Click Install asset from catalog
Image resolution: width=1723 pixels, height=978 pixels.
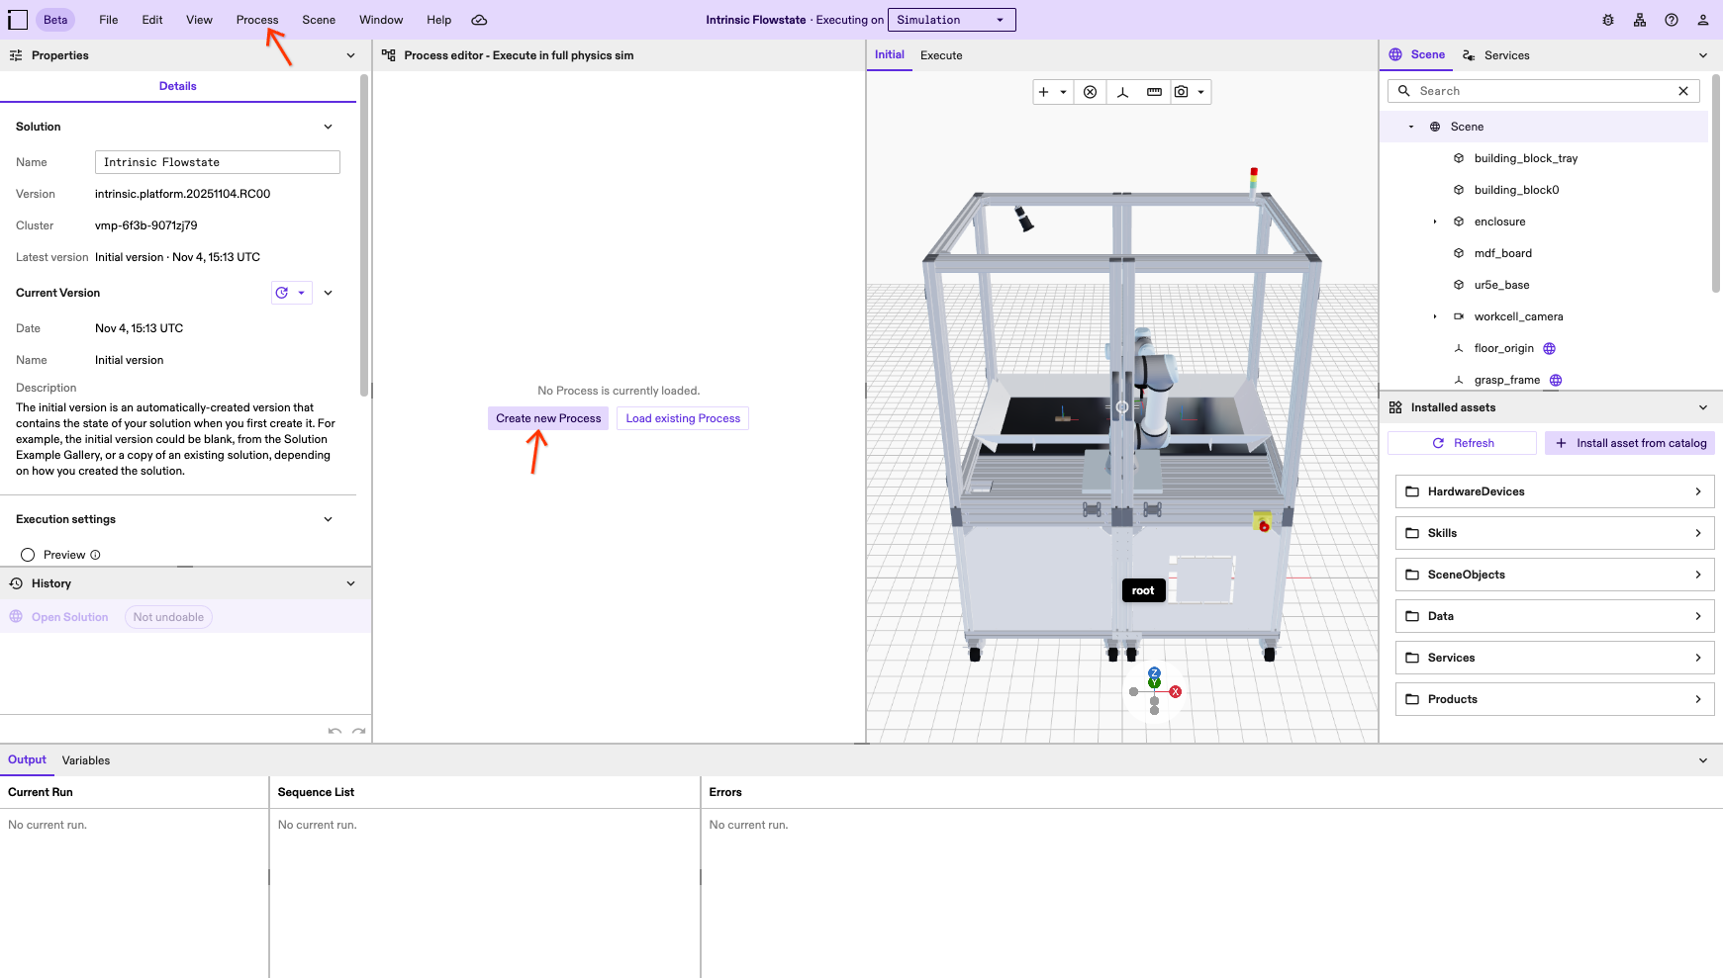click(x=1629, y=442)
